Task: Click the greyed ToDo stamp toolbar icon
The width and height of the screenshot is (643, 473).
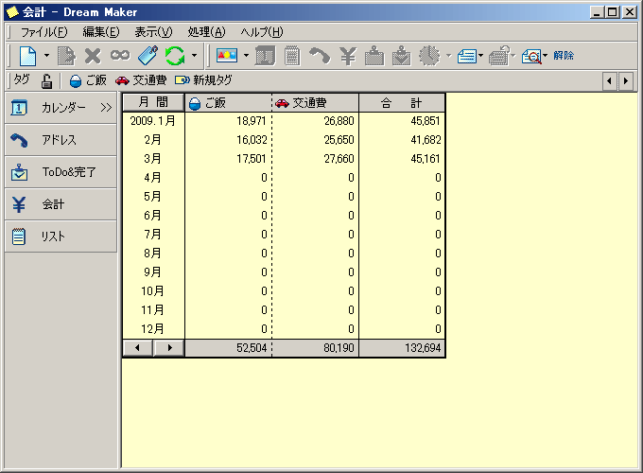Action: point(374,56)
